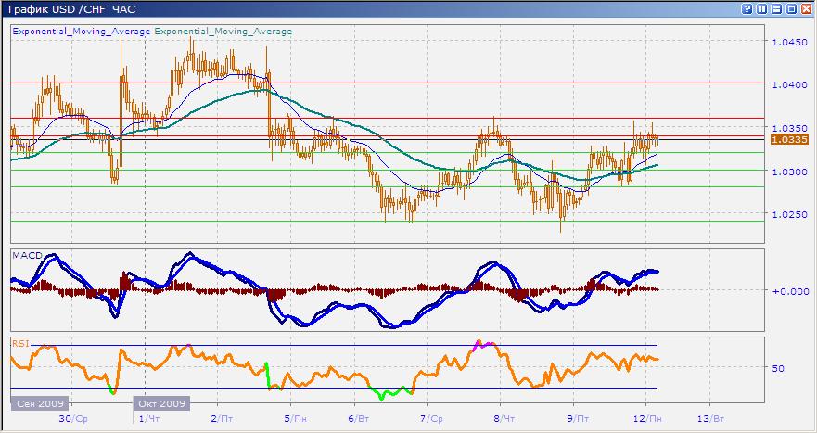Click the help question mark icon
This screenshot has height=433, width=817.
coord(747,8)
